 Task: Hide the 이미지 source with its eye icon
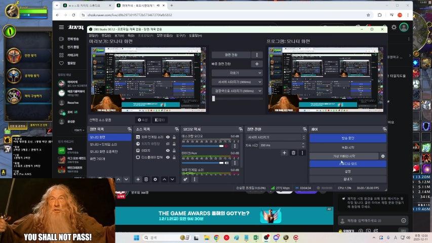pyautogui.click(x=168, y=150)
